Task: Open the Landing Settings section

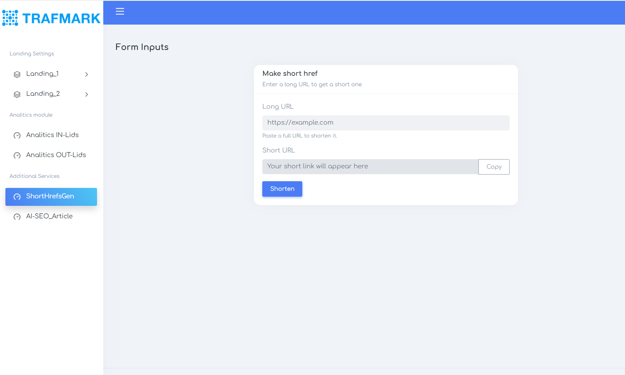Action: tap(32, 53)
